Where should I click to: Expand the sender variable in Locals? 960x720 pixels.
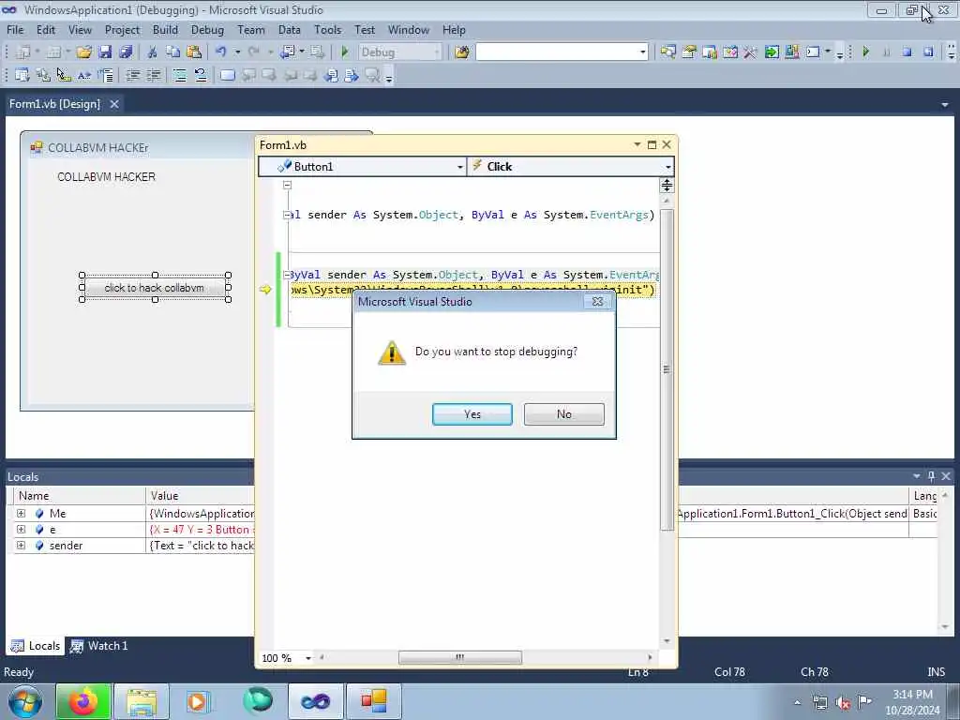[21, 545]
